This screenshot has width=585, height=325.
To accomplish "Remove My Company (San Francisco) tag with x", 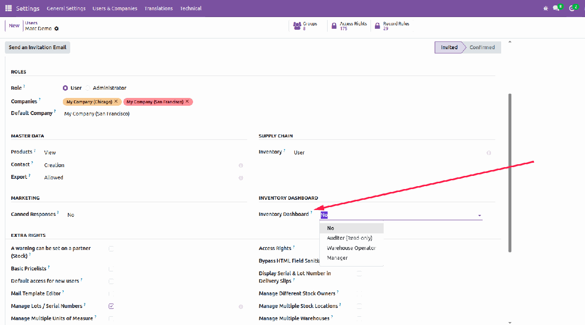I will [187, 101].
